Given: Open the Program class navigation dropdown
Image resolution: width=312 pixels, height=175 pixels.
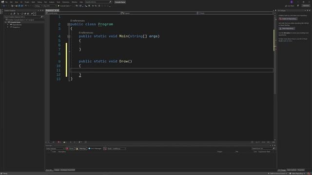Looking at the screenshot, I should coord(159,13).
